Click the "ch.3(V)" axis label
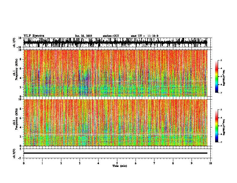237x183 pixels. tap(14, 153)
